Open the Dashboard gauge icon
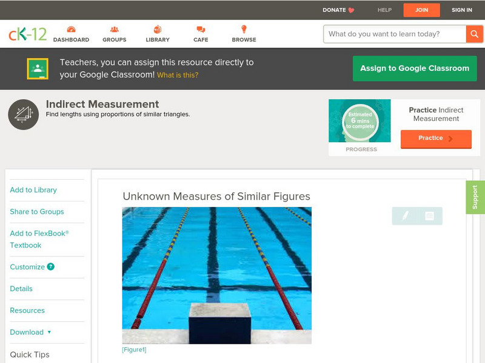This screenshot has height=363, width=485. pos(71,29)
